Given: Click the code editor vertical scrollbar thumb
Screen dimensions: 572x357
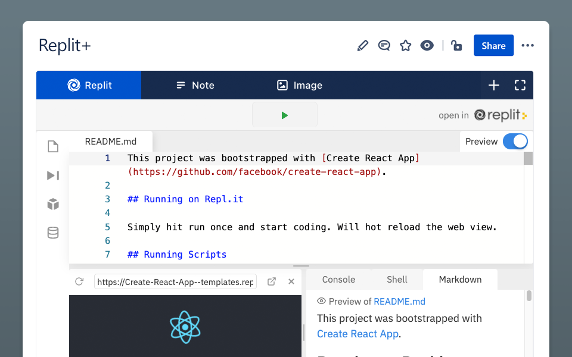Looking at the screenshot, I should pyautogui.click(x=529, y=158).
